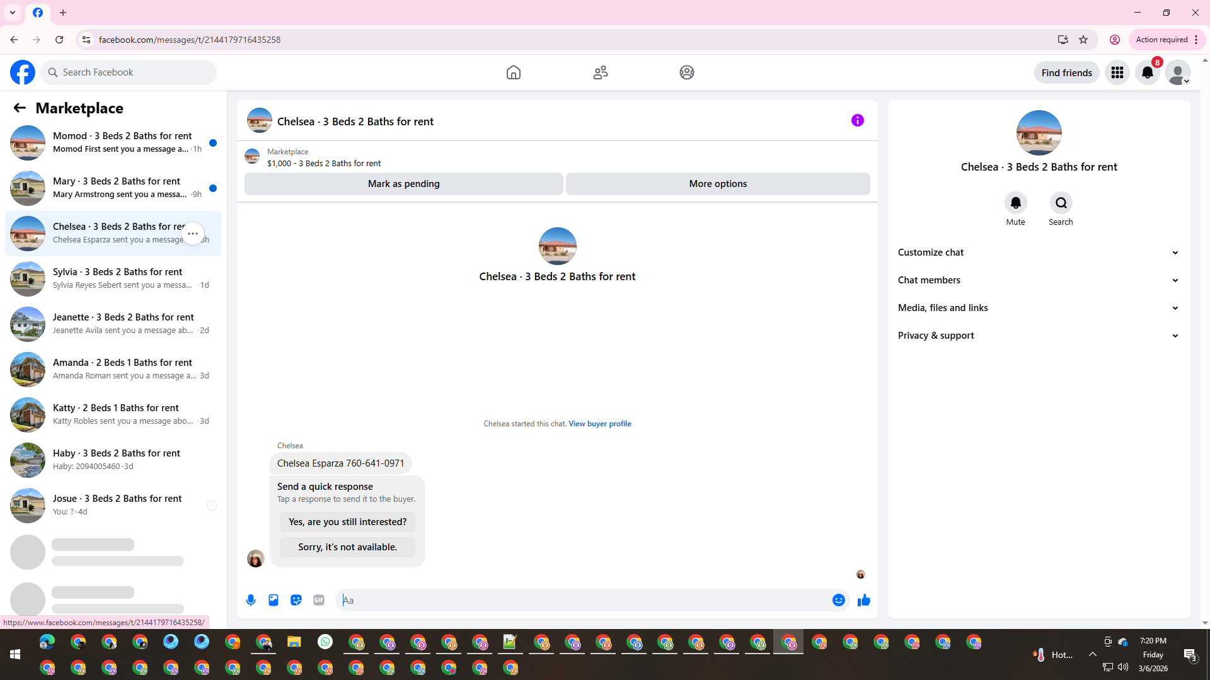
Task: Click the voice clip microphone icon
Action: (251, 600)
